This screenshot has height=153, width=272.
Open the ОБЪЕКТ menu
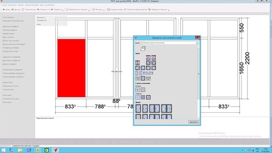[x=21, y=5]
